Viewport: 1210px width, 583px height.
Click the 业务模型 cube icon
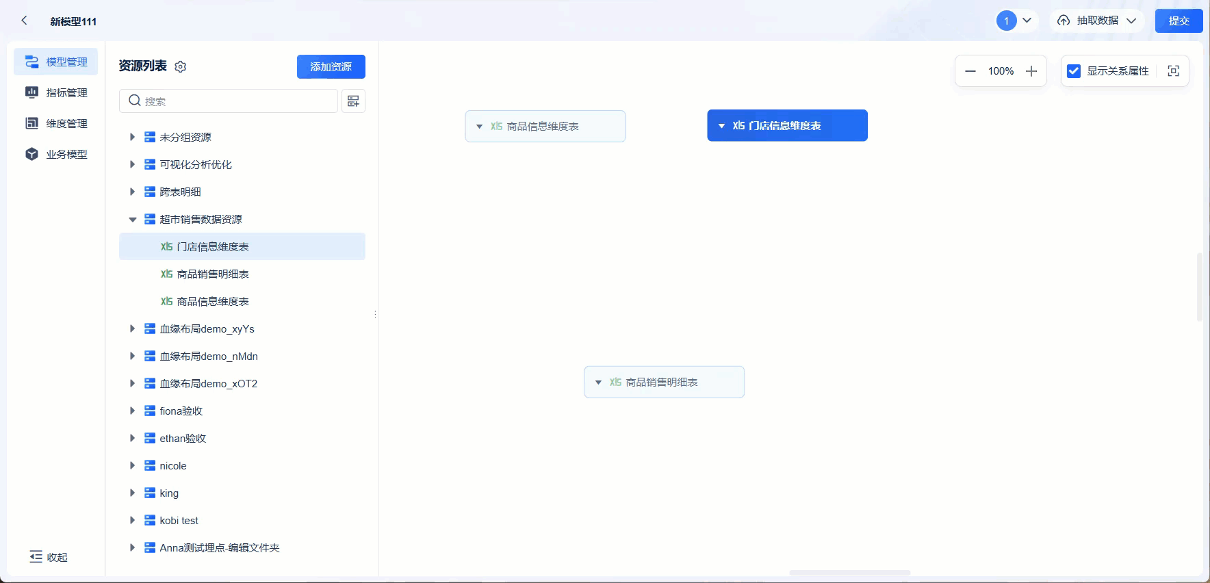tap(31, 154)
